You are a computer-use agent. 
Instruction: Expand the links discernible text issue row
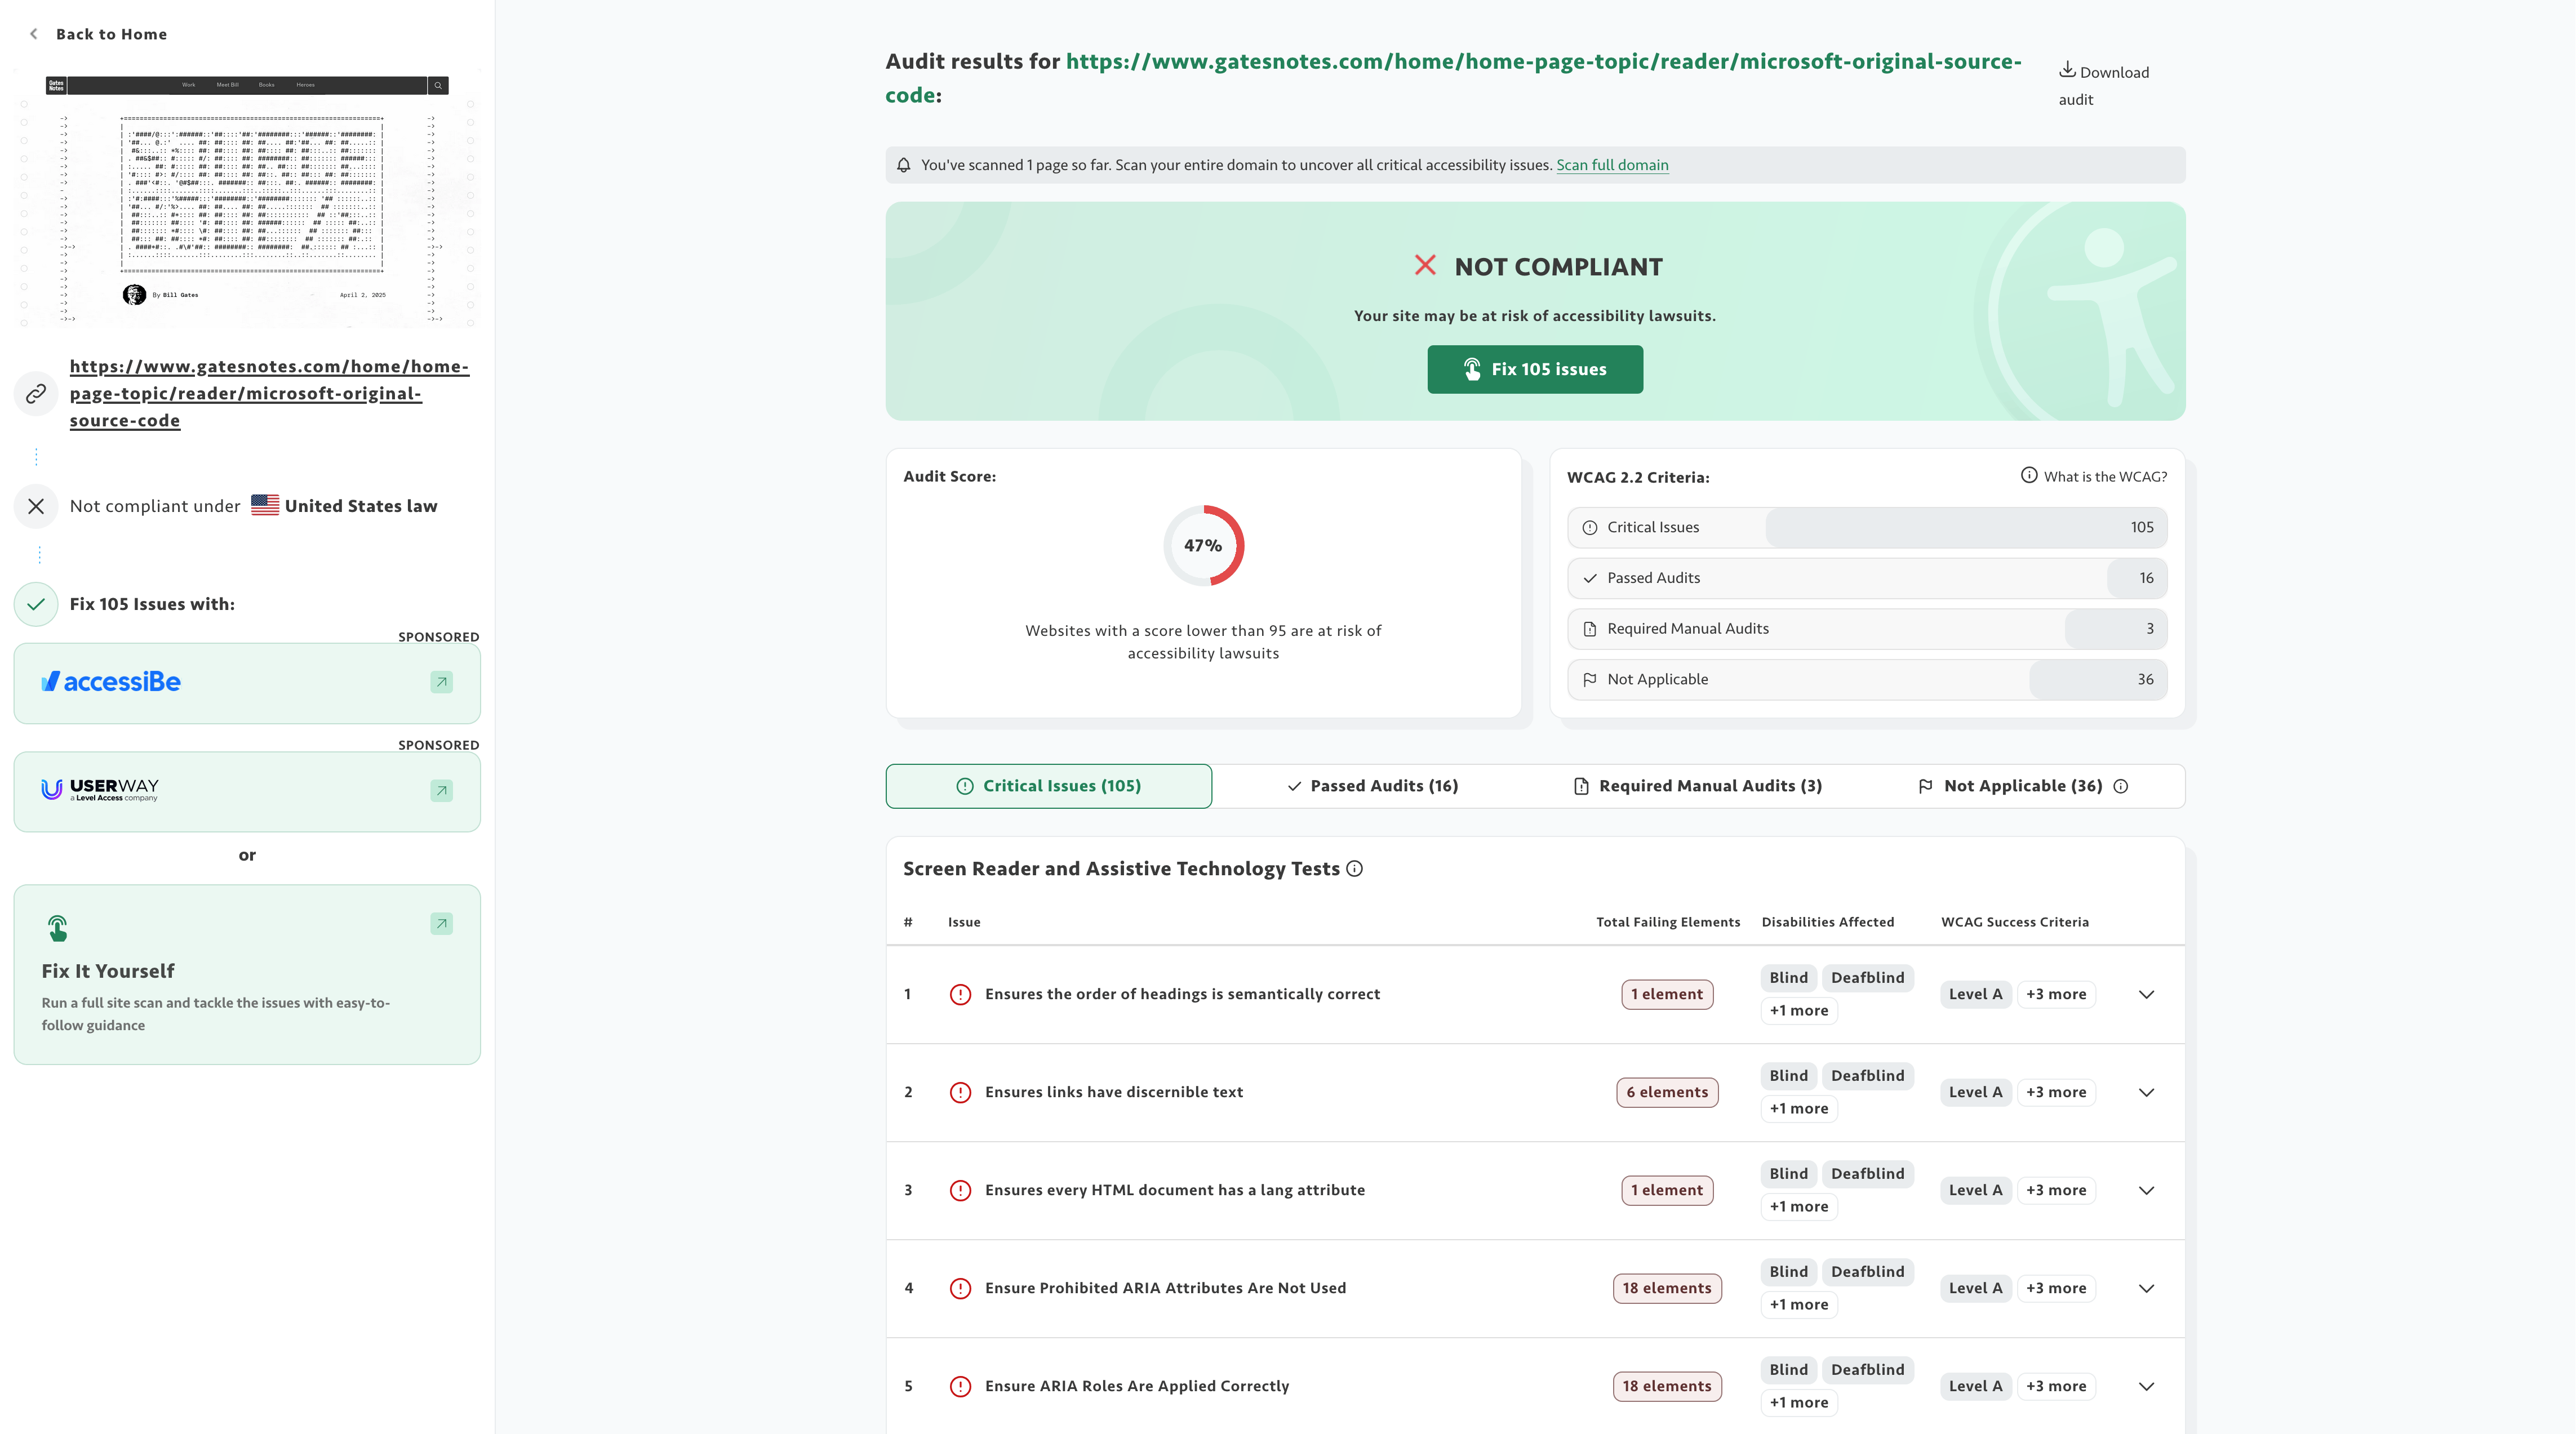coord(2146,1092)
